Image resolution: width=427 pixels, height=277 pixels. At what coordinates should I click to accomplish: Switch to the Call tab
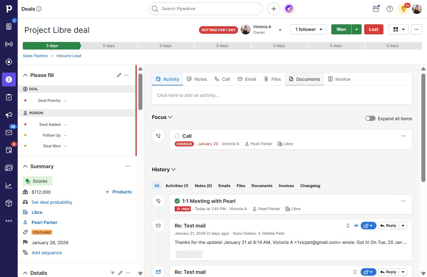tap(222, 79)
